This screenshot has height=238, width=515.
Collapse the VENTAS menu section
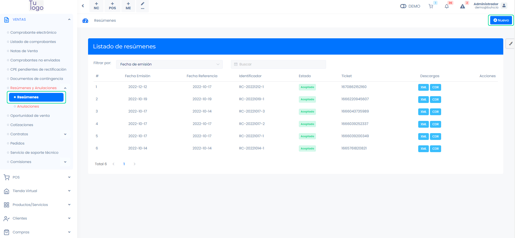click(69, 20)
